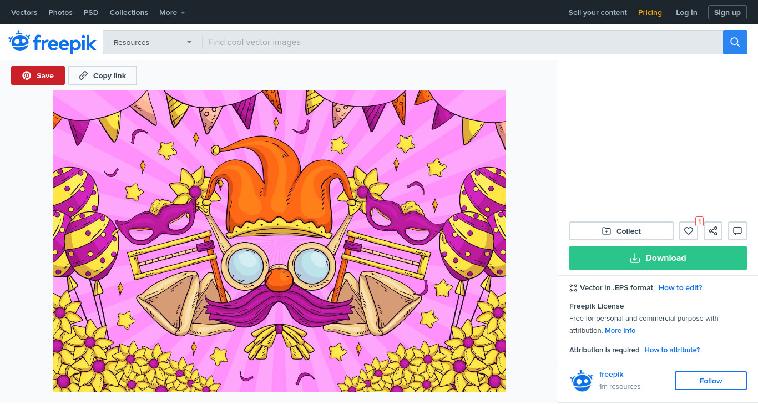The image size is (758, 404).
Task: Open freepik author profile name
Action: pos(612,374)
